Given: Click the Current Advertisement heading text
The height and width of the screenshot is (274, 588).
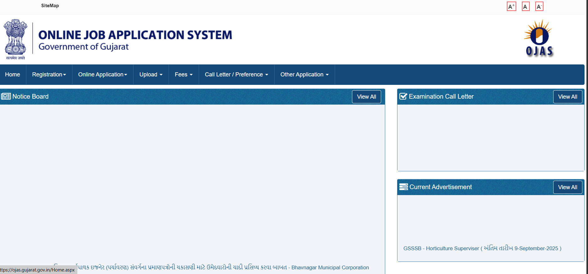Looking at the screenshot, I should click(440, 187).
